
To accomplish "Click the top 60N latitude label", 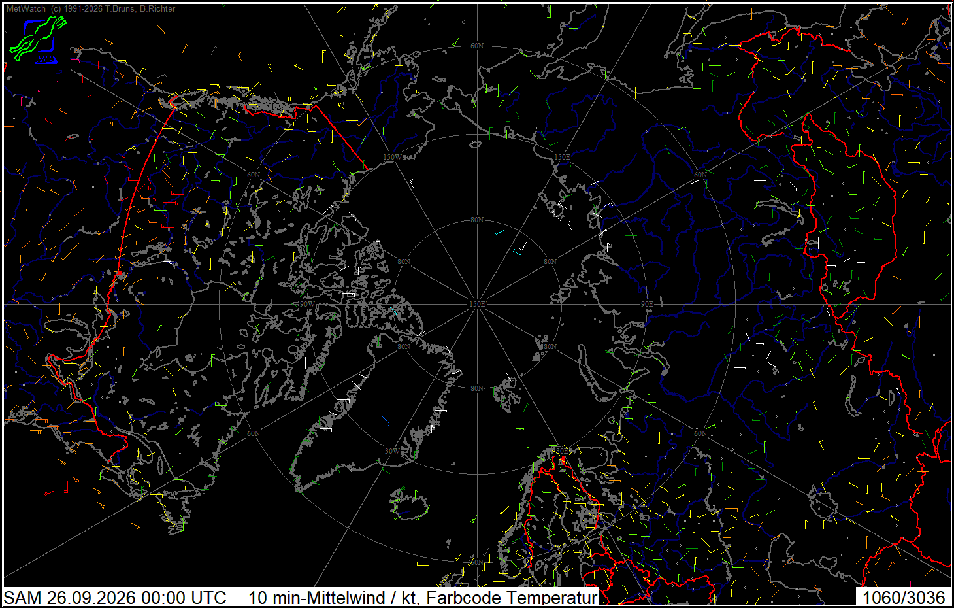I will click(477, 46).
